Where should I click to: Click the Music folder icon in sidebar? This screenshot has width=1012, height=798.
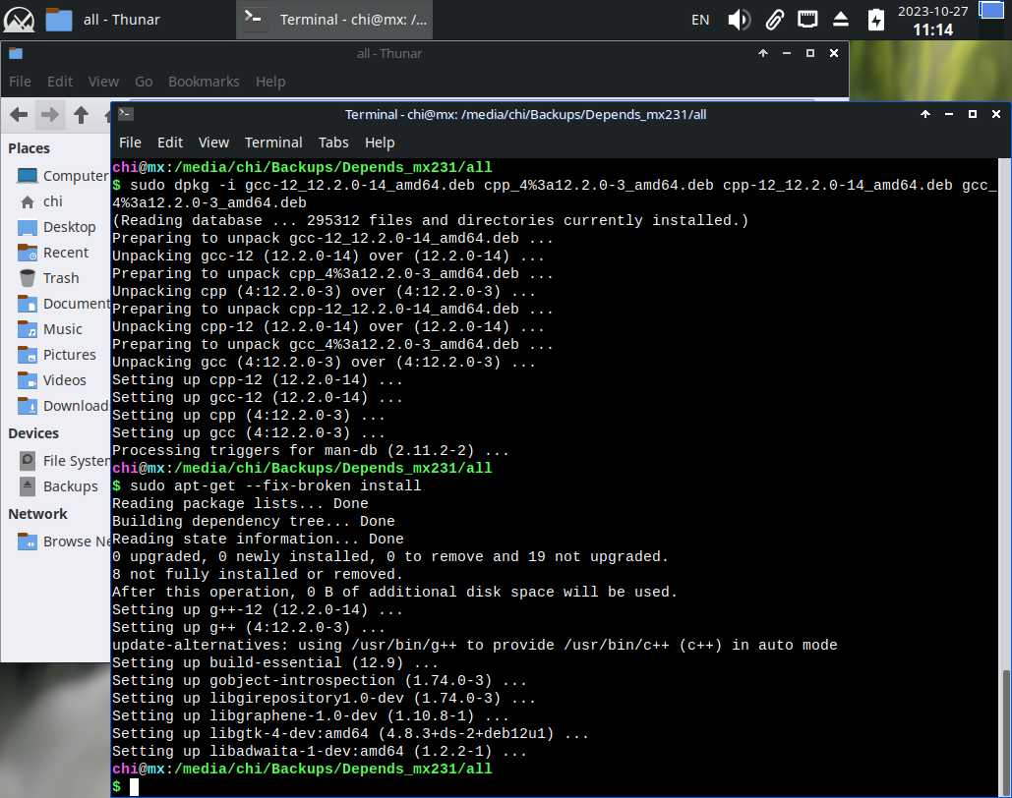[28, 329]
